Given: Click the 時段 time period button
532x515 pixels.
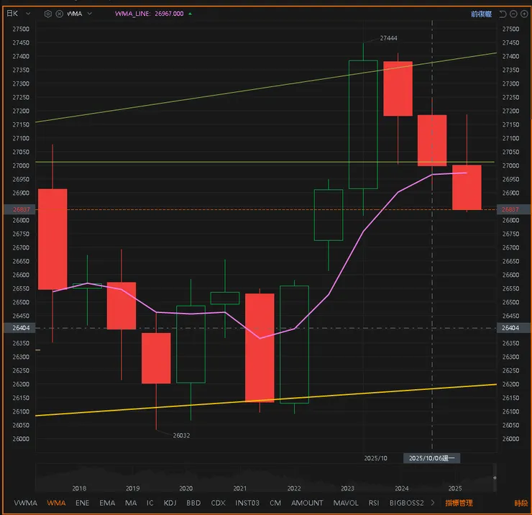Looking at the screenshot, I should point(521,503).
